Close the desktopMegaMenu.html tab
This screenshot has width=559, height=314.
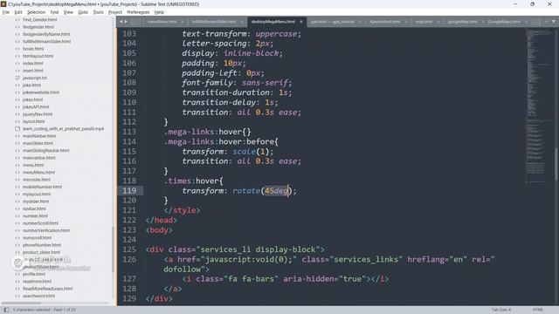300,22
